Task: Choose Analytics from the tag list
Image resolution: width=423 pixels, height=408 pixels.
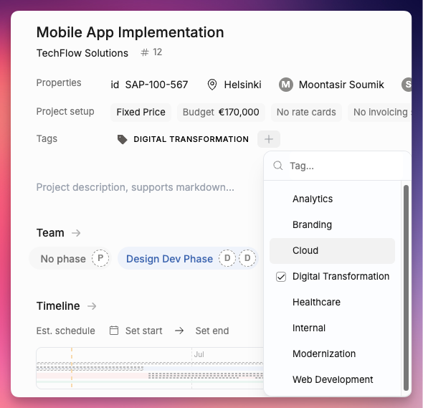Action: [x=332, y=199]
